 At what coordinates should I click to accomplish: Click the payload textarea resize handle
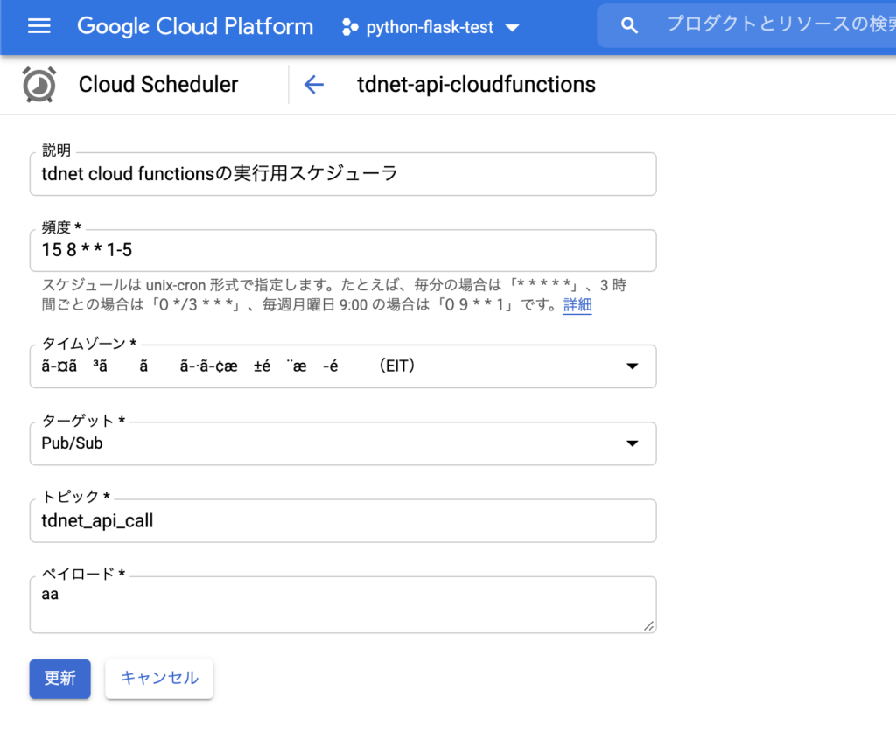click(x=648, y=626)
